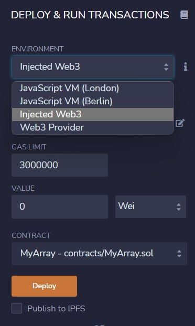195x326 pixels.
Task: Click the environment info icon
Action: click(x=186, y=67)
